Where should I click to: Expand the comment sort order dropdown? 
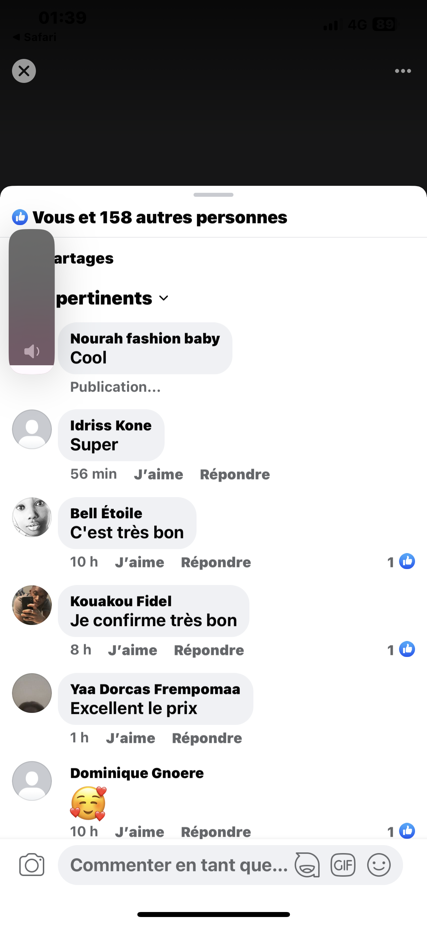163,298
